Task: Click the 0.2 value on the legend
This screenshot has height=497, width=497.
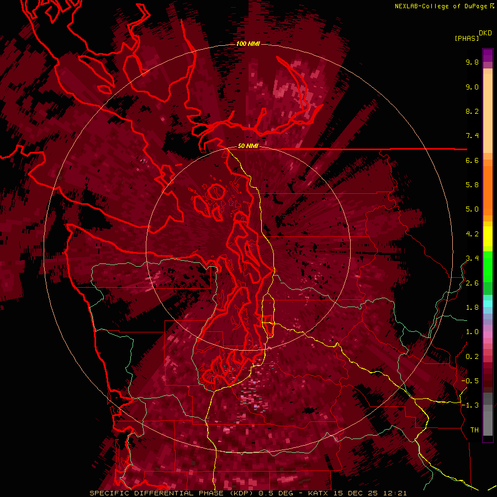Action: click(x=472, y=357)
